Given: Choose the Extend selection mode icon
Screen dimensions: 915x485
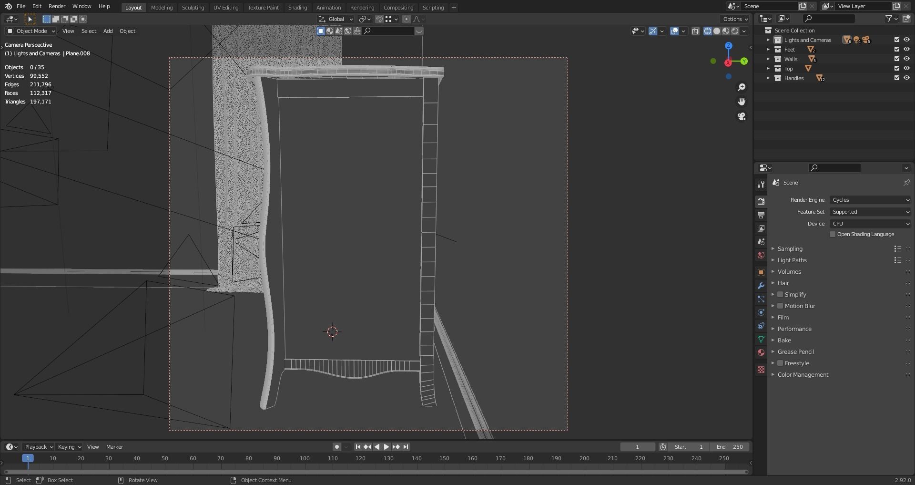Looking at the screenshot, I should (x=56, y=19).
